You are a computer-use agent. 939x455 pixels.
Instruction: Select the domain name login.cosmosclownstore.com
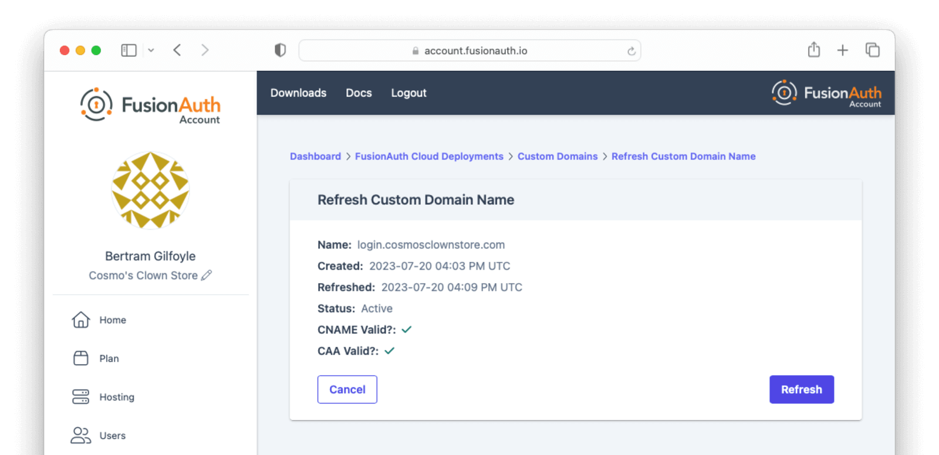[431, 245]
